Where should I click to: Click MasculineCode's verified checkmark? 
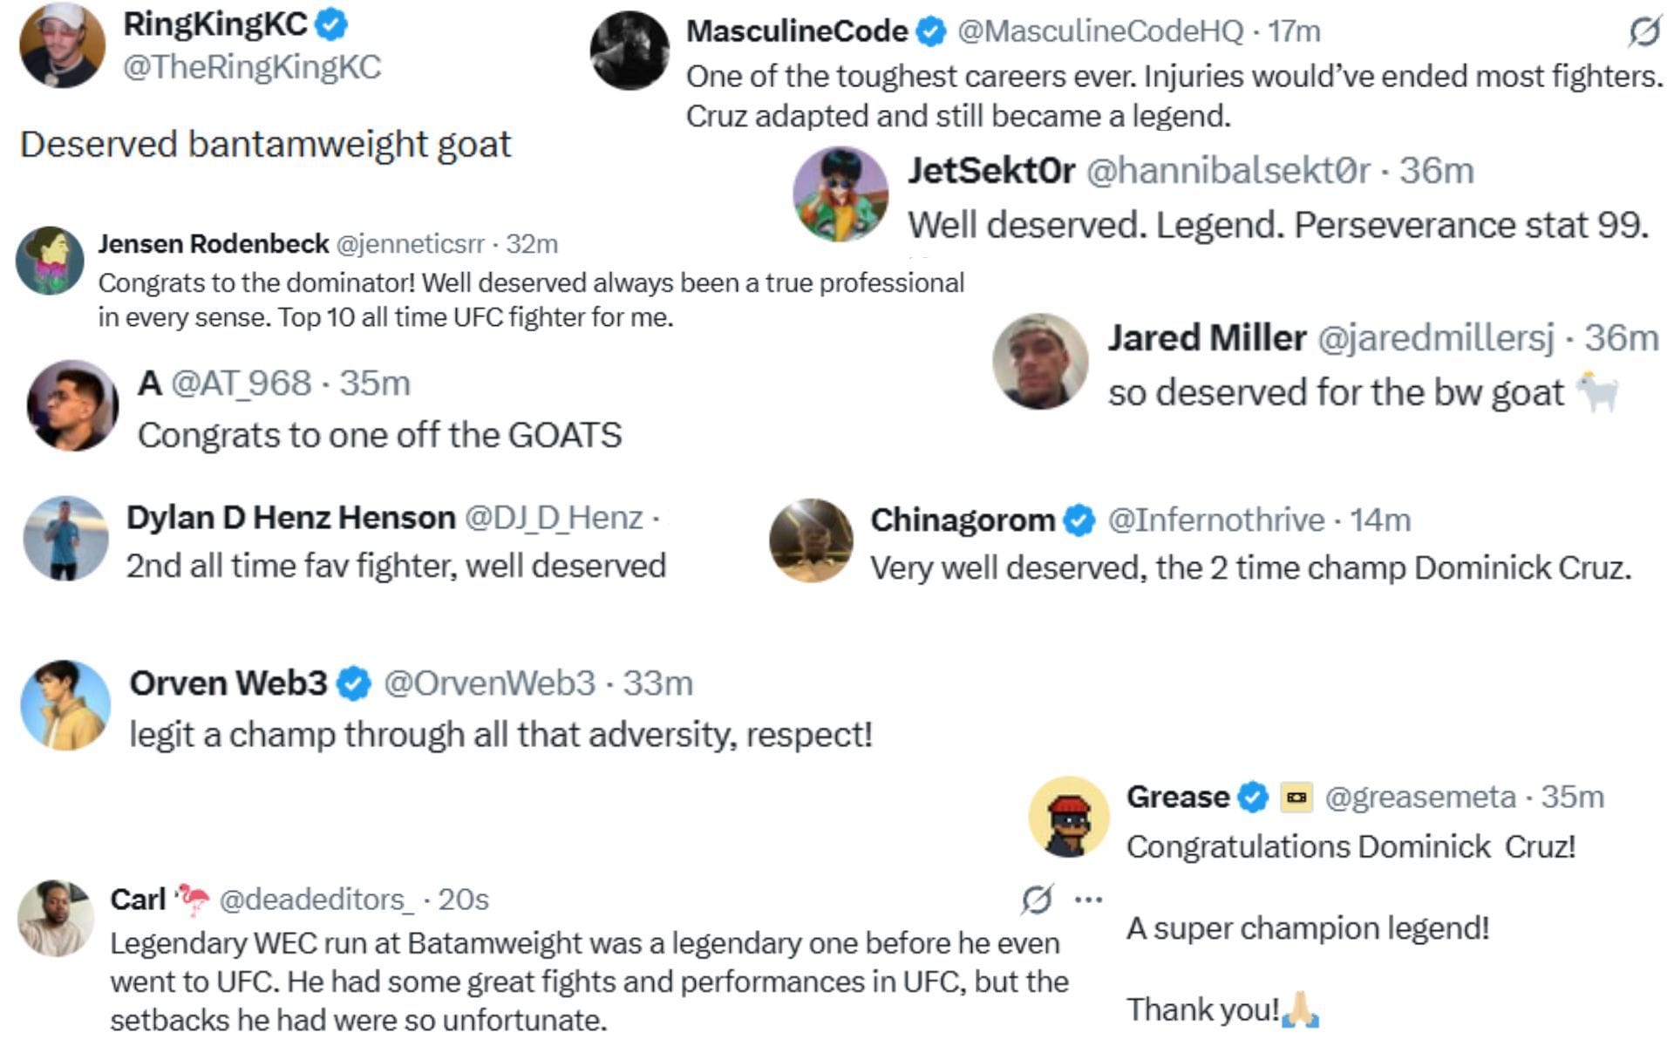tap(929, 32)
